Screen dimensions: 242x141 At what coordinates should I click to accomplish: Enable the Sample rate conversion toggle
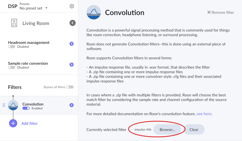[x=12, y=68]
